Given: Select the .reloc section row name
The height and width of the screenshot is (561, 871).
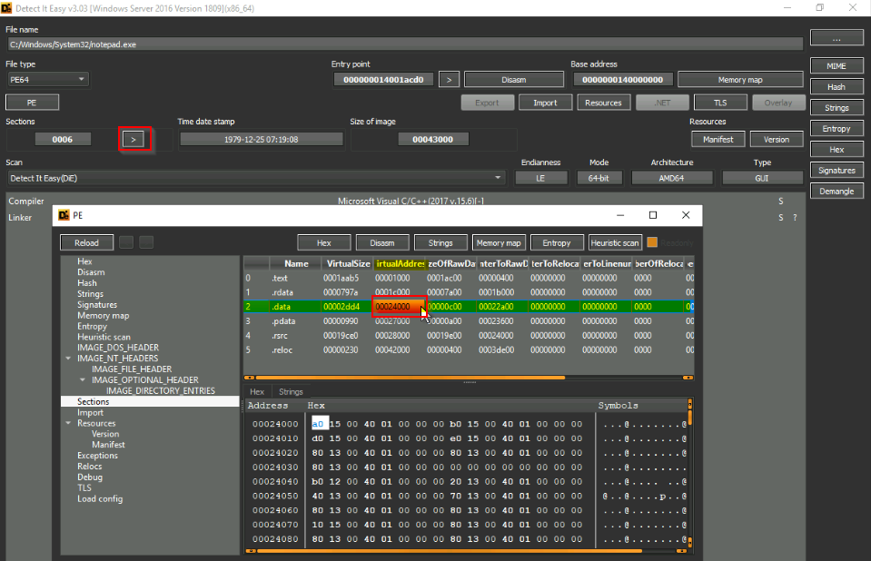Looking at the screenshot, I should click(282, 349).
